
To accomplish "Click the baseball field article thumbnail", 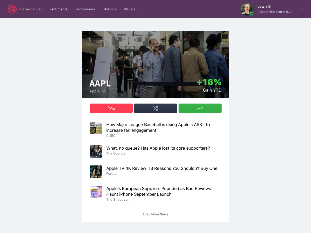I will [96, 128].
